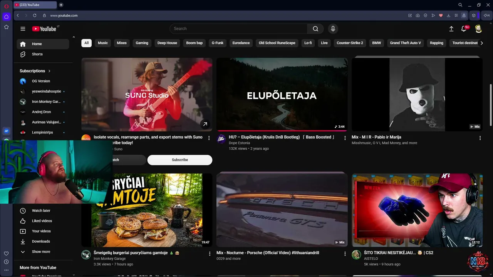Open options for Mix - Nocturne - Porsche
Screen dimensions: 493x277
click(345, 254)
